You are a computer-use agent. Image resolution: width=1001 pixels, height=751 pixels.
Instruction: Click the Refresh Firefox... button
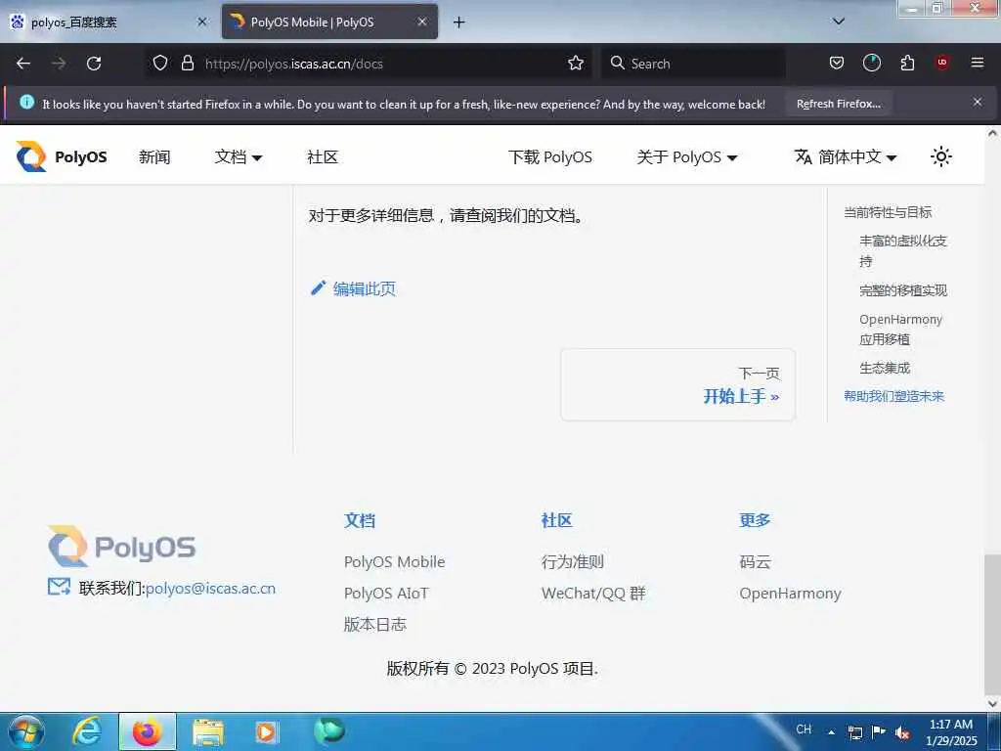click(x=838, y=104)
